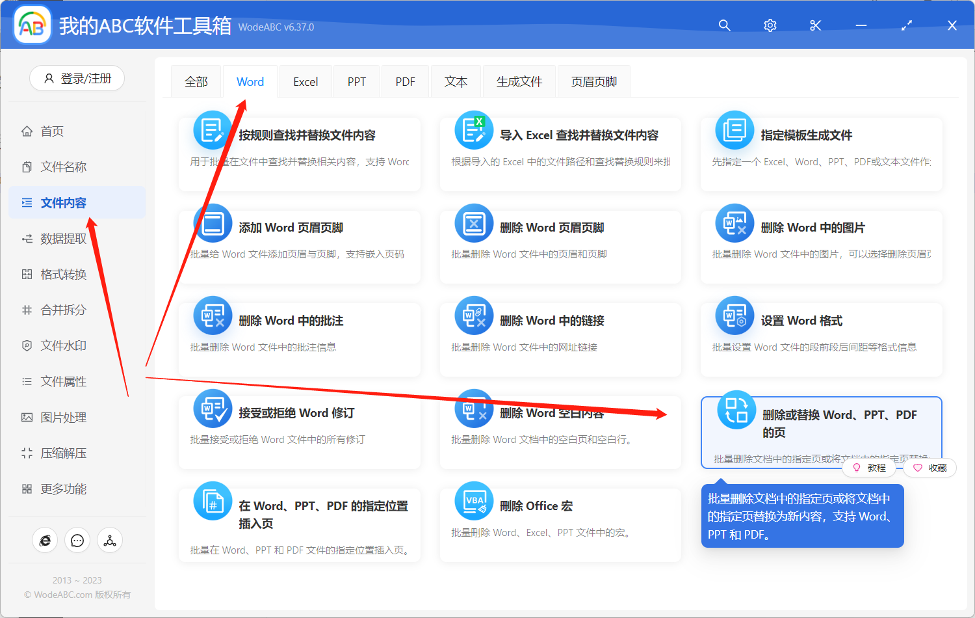Click the search magnifier icon
The height and width of the screenshot is (618, 975).
pyautogui.click(x=724, y=25)
